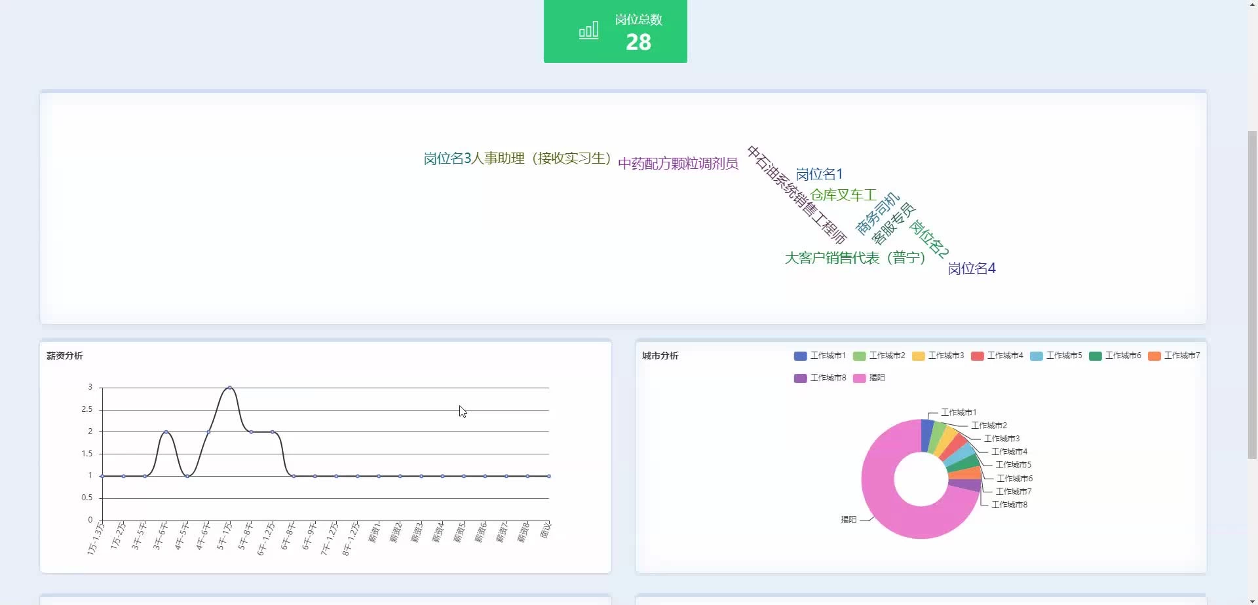Click the x-axis label 8千-1.2万

(351, 539)
